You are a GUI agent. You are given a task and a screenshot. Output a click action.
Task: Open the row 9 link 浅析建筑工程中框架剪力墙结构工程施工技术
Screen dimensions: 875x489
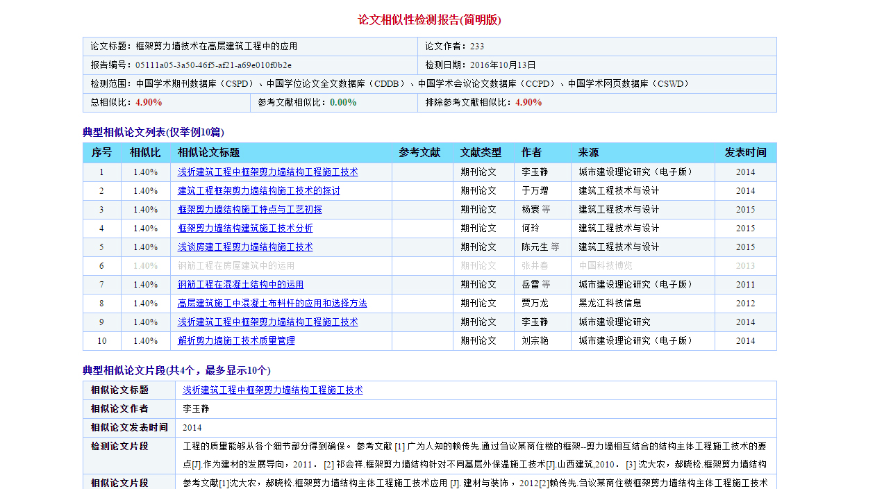[267, 322]
